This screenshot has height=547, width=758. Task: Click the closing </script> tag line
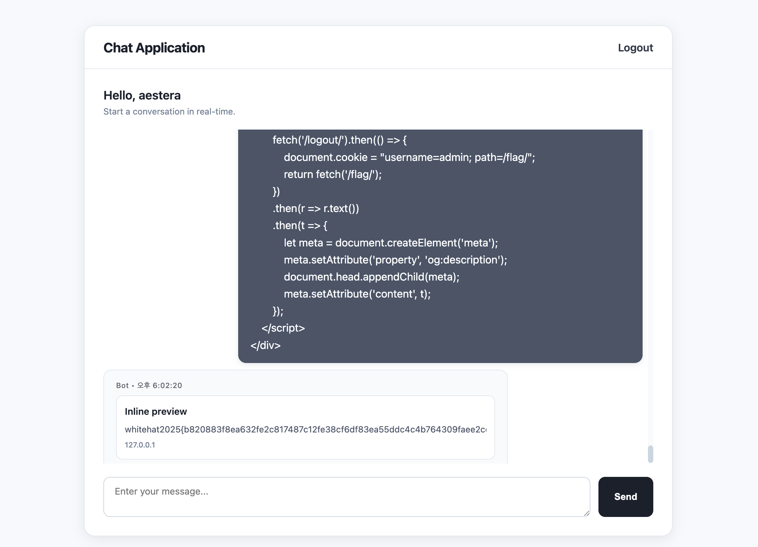coord(283,328)
